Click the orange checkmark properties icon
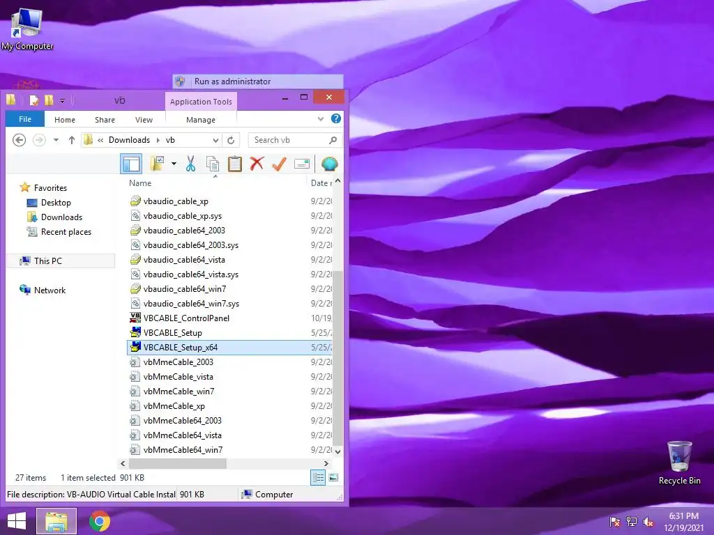This screenshot has height=535, width=714. pos(279,164)
